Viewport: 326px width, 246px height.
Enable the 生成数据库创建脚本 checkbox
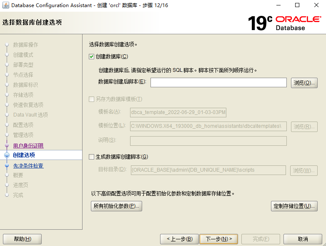click(92, 157)
